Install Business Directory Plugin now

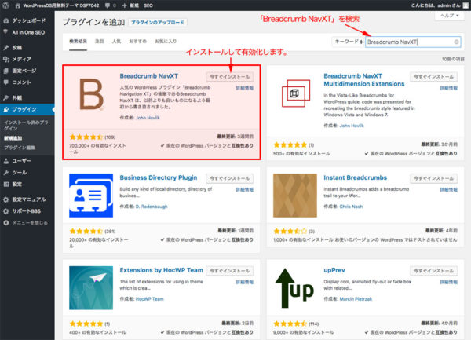coord(230,178)
